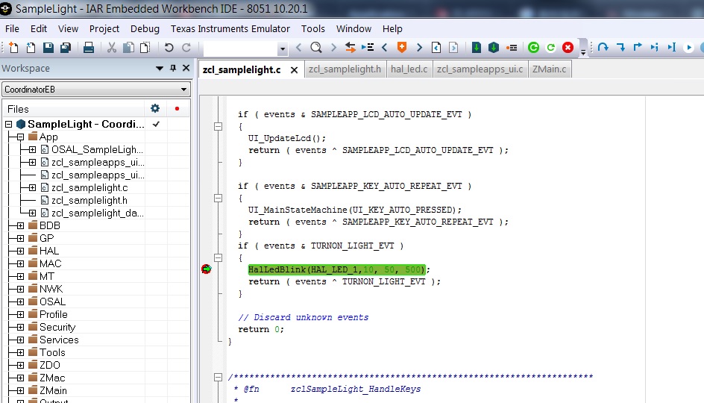Expand the HAL folder
The image size is (704, 403).
click(20, 251)
